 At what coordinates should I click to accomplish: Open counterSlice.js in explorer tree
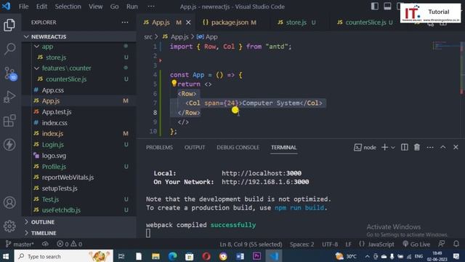(79, 79)
